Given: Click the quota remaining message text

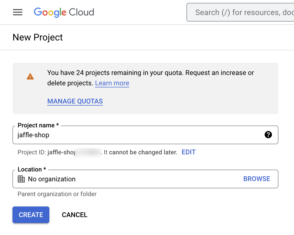Looking at the screenshot, I should click(x=150, y=73).
